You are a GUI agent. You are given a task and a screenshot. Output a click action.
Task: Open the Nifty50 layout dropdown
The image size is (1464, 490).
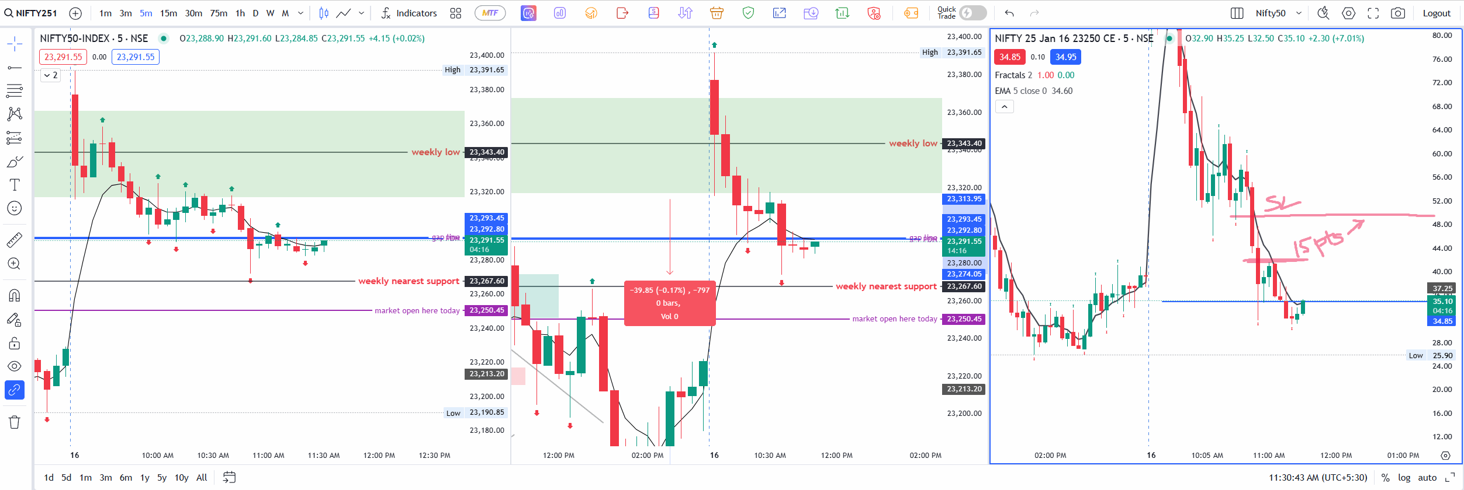(x=1279, y=13)
